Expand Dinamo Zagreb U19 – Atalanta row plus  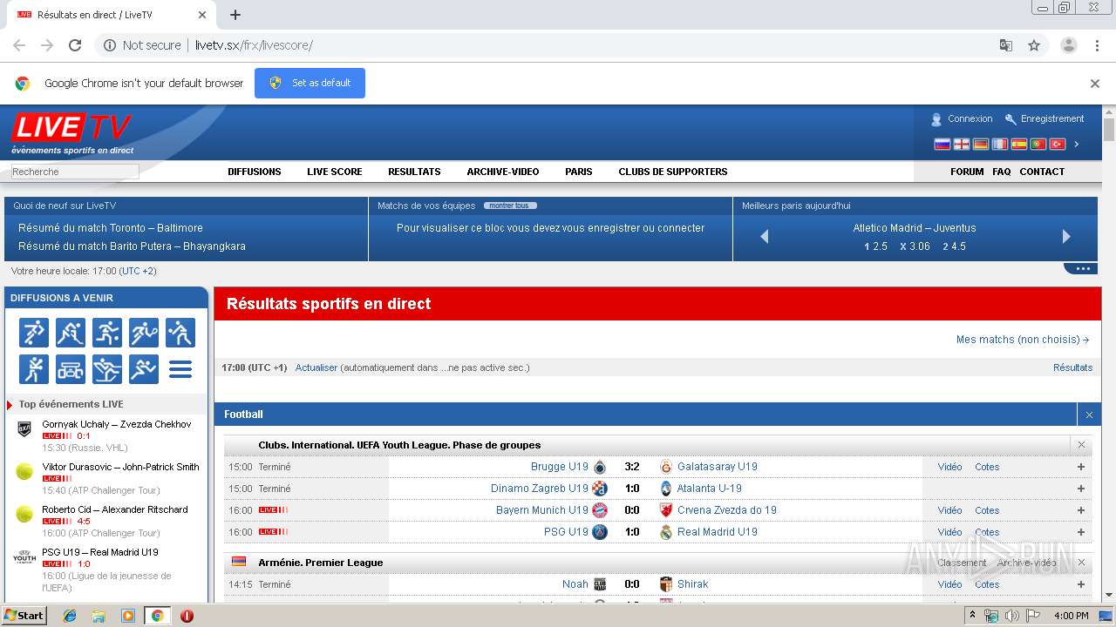tap(1081, 489)
